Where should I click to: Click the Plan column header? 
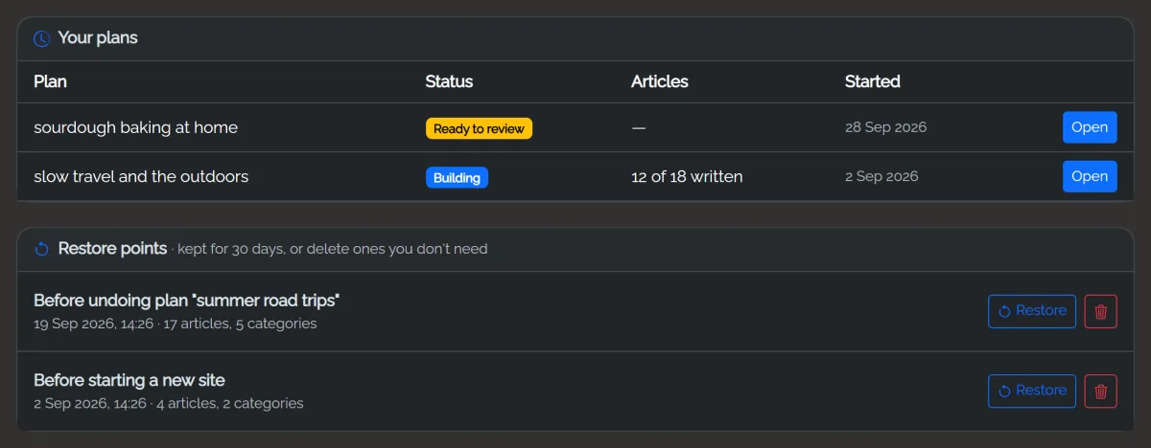50,81
